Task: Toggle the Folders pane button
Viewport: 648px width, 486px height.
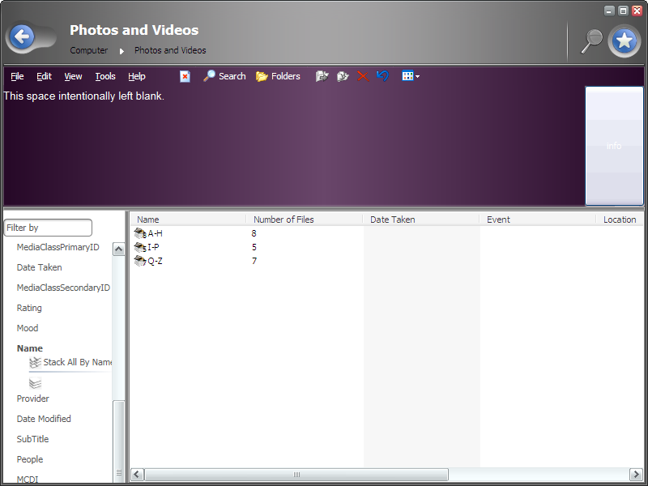Action: (x=278, y=76)
